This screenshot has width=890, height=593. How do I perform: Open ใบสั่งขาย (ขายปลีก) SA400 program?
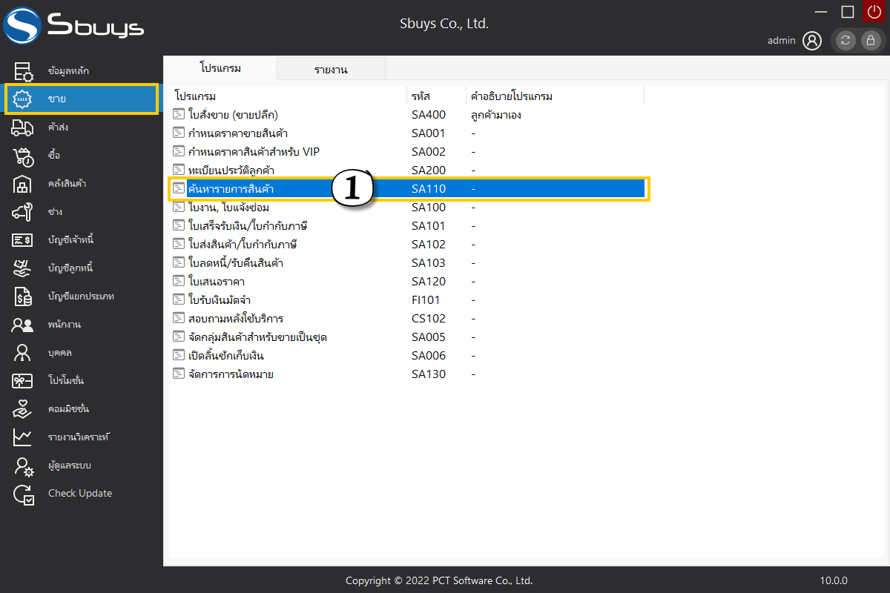coord(234,115)
